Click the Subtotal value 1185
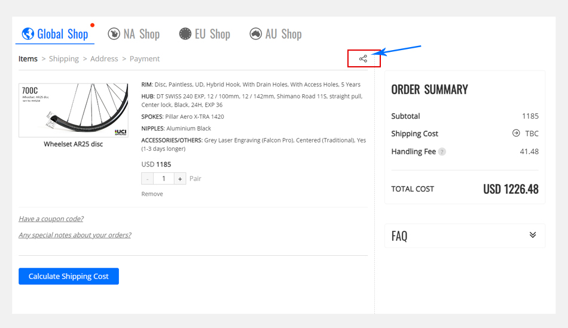Image resolution: width=568 pixels, height=328 pixels. pyautogui.click(x=530, y=116)
